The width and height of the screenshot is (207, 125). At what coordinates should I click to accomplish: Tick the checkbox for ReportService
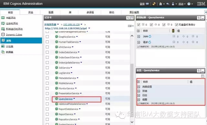pyautogui.click(x=47, y=114)
